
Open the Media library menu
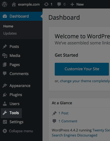click(x=15, y=56)
